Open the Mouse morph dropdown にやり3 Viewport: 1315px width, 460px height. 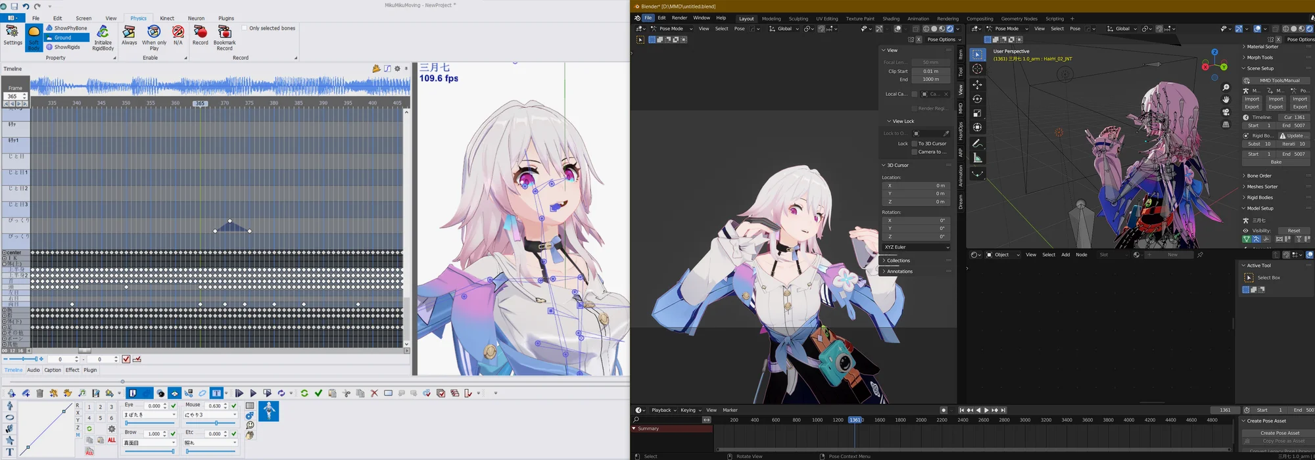pyautogui.click(x=210, y=415)
